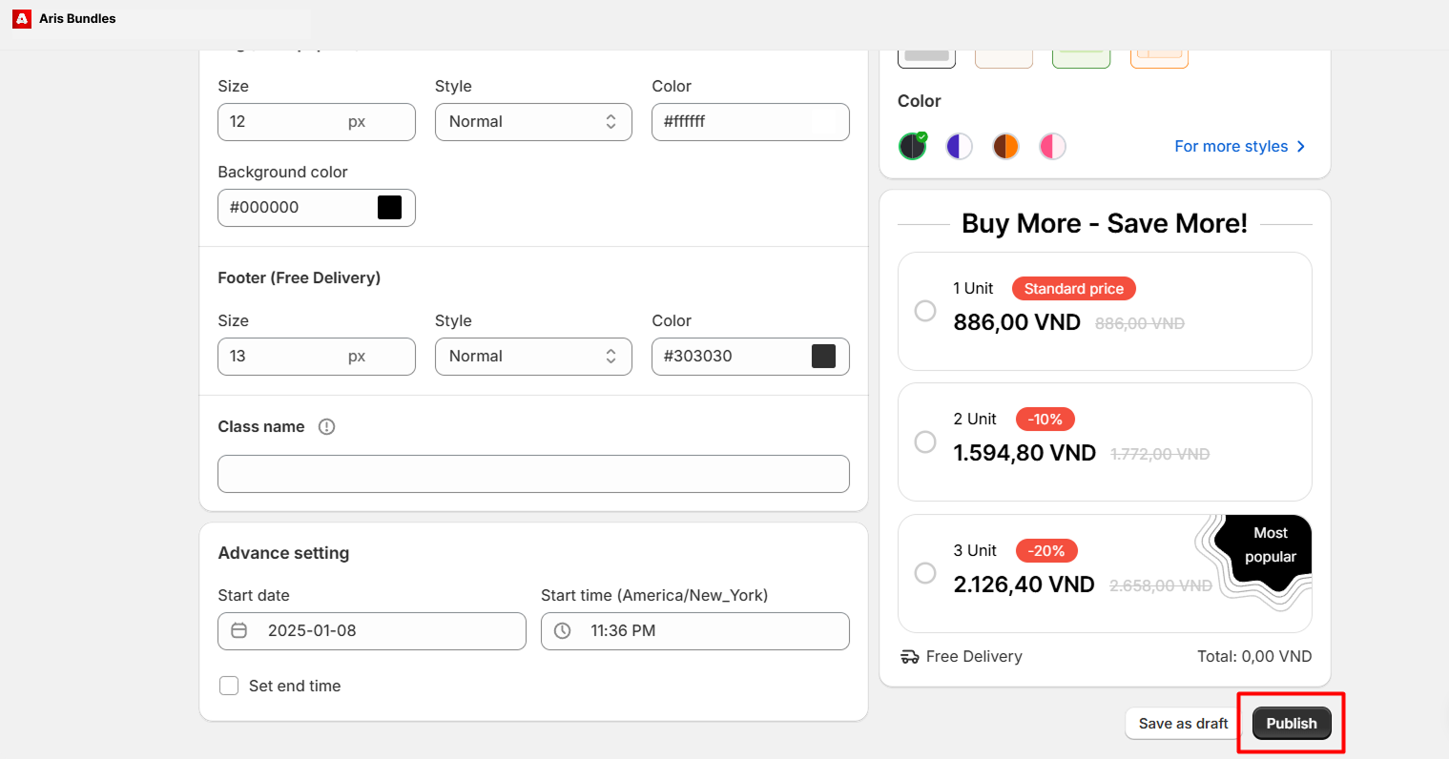Choose the pink and white theme color

1053,146
